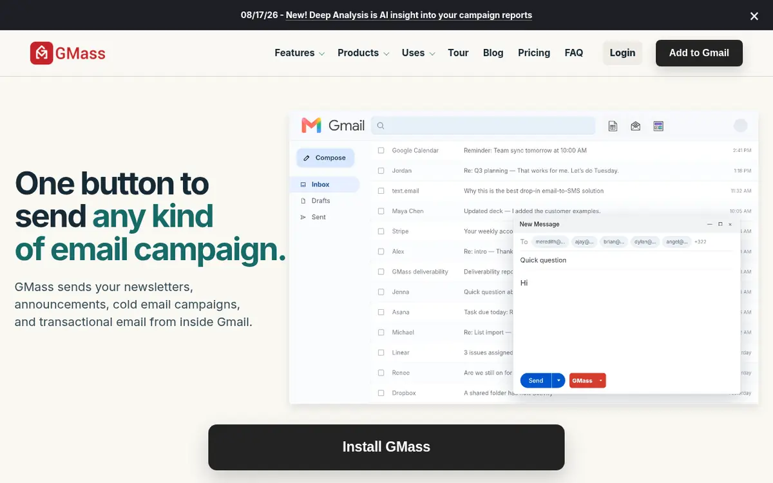Check the GMass deliverability email checkbox

click(381, 272)
